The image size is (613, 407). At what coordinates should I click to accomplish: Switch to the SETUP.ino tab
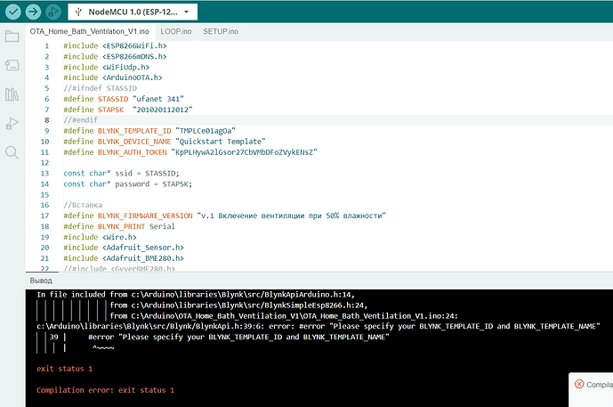221,31
